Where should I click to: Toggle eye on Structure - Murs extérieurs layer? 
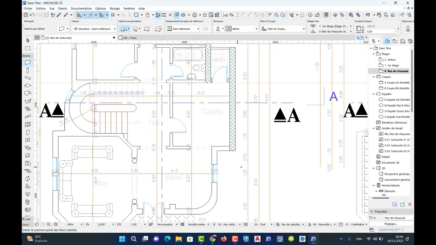[76, 29]
